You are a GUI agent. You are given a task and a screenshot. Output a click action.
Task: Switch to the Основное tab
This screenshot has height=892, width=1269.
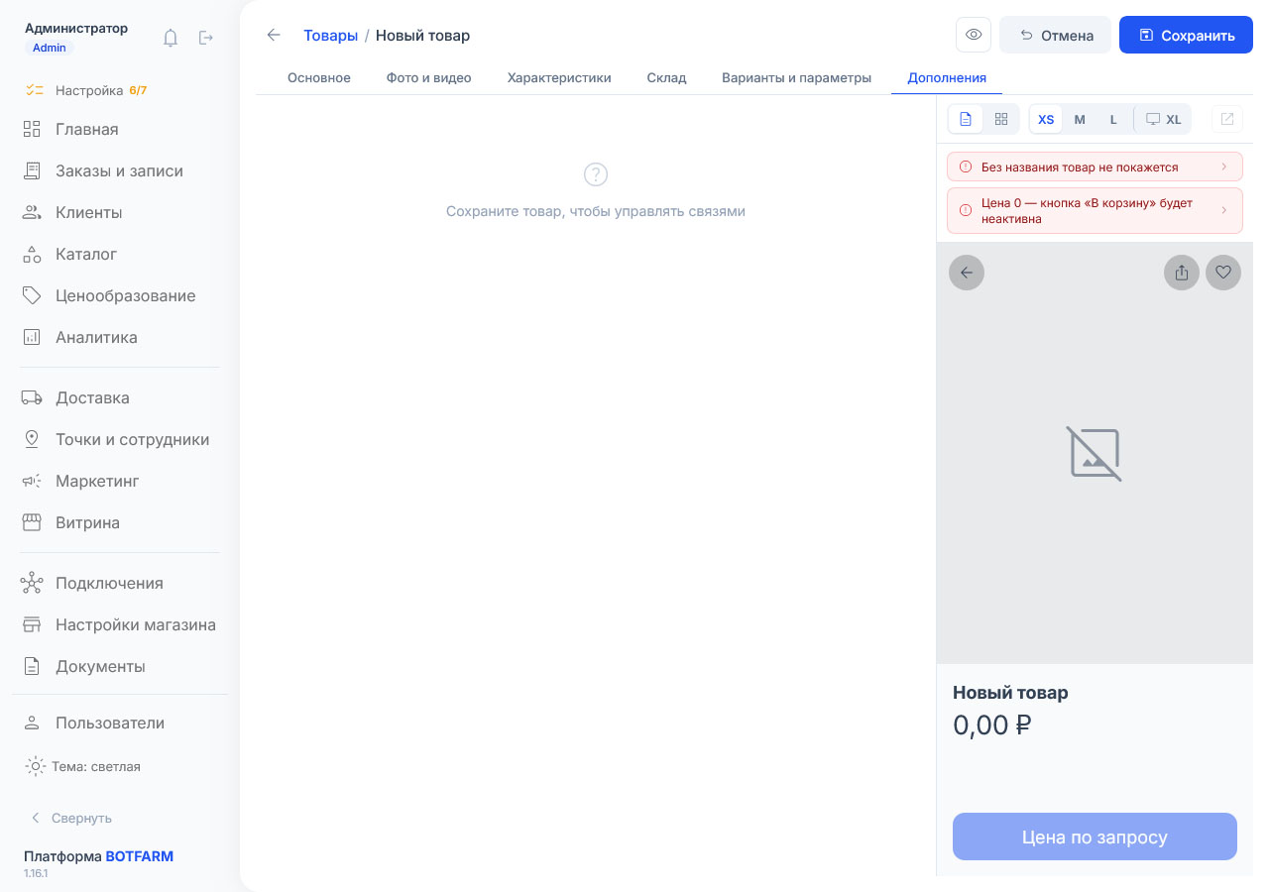coord(319,77)
